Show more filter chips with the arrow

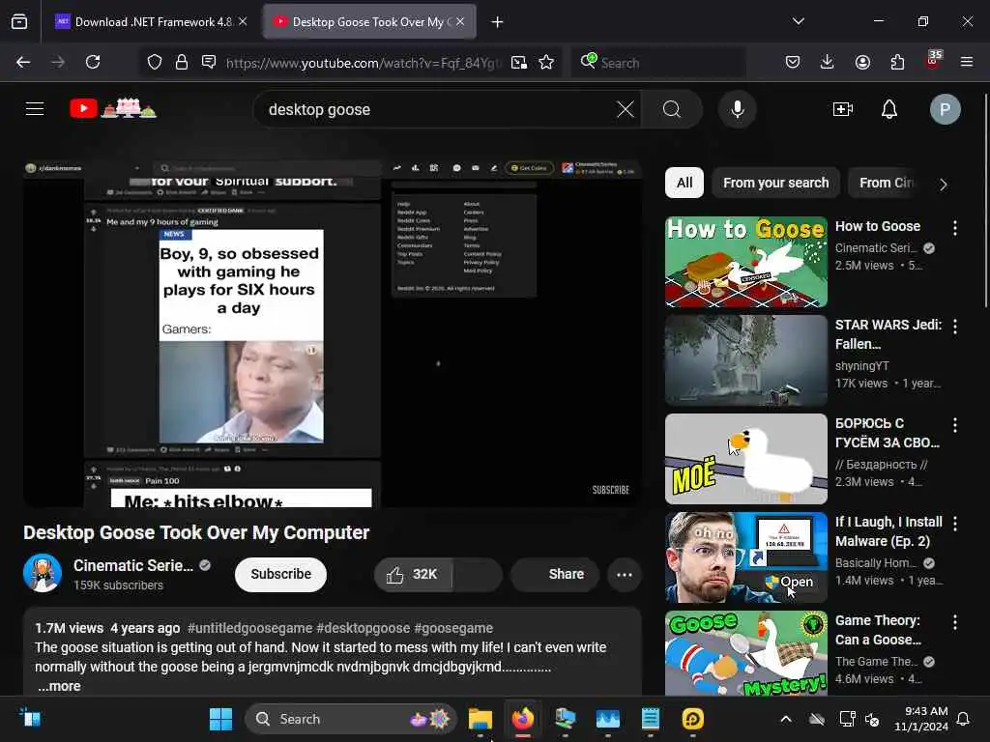(x=944, y=185)
